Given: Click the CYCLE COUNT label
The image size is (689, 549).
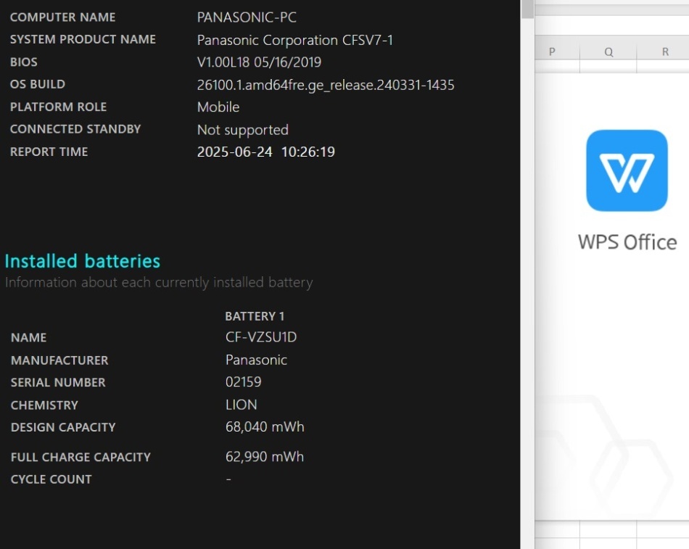Looking at the screenshot, I should (x=51, y=479).
